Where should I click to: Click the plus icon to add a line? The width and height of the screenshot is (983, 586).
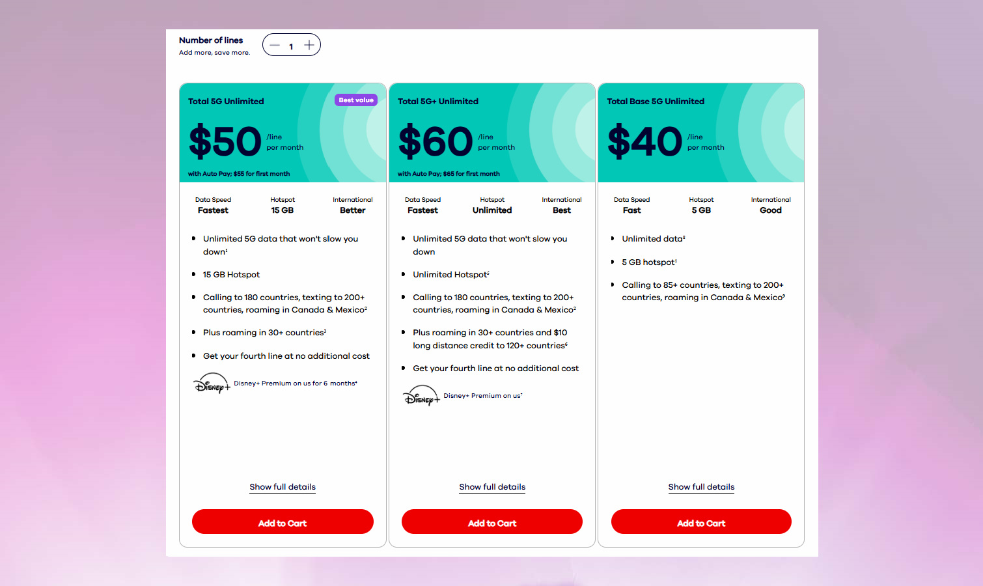pos(309,45)
